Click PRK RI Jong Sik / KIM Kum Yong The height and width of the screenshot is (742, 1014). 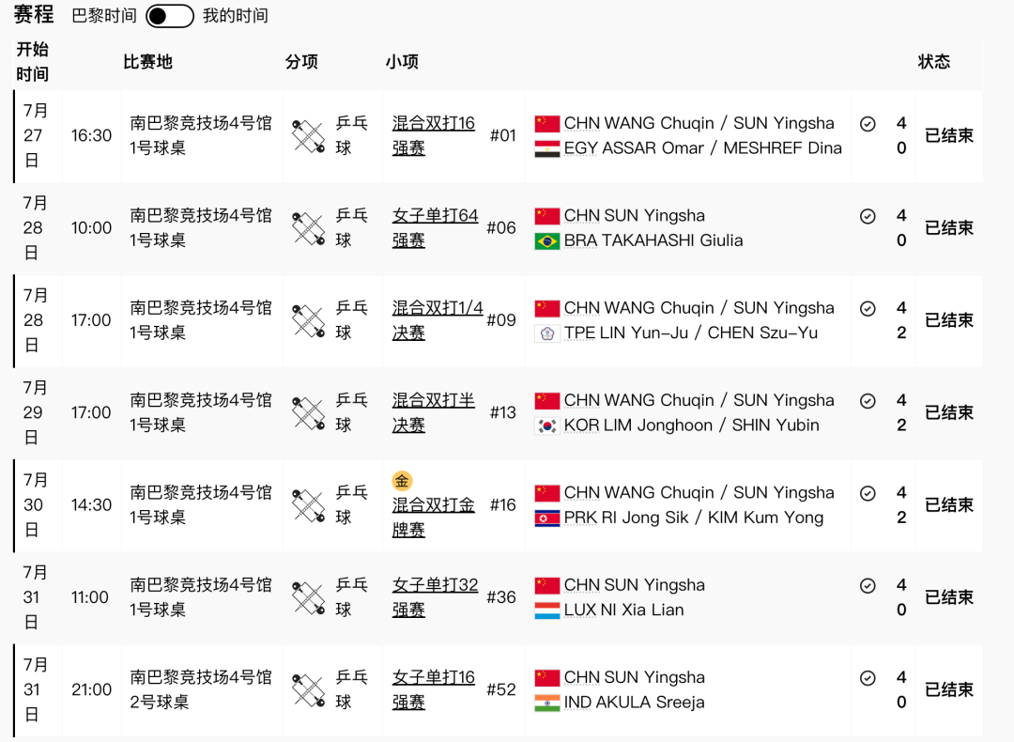pos(694,518)
